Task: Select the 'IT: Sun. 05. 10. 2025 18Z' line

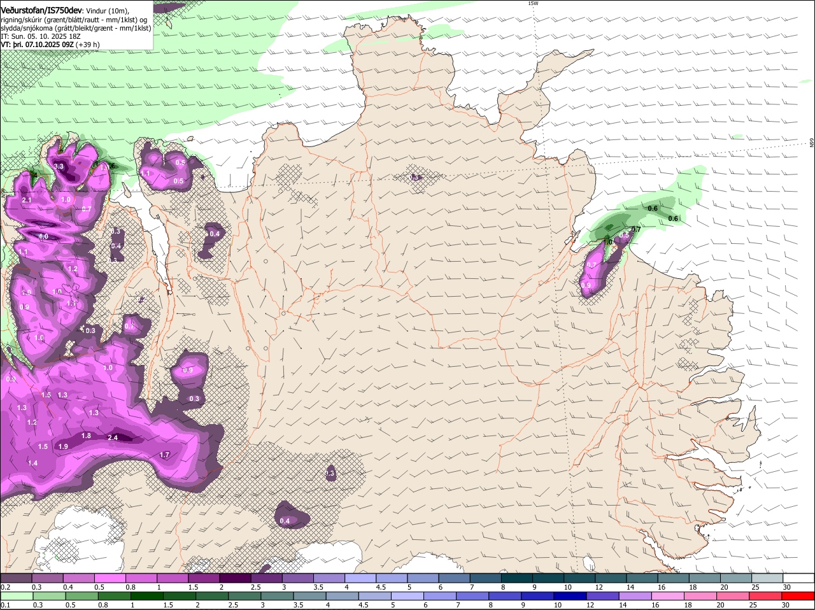Action: (x=41, y=36)
